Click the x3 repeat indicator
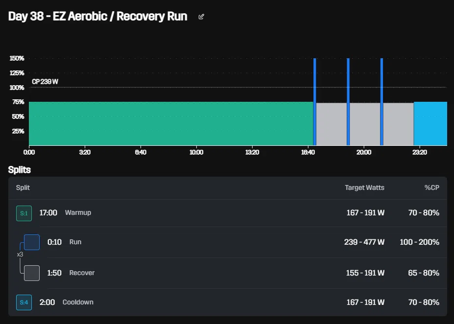 tap(20, 255)
